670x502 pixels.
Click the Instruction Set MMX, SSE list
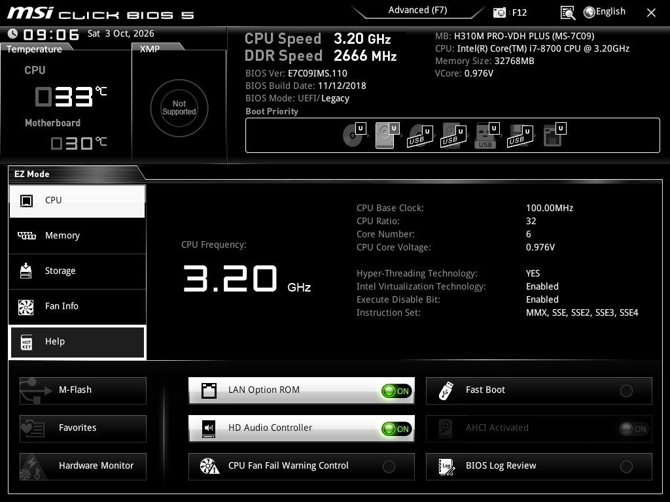(582, 312)
